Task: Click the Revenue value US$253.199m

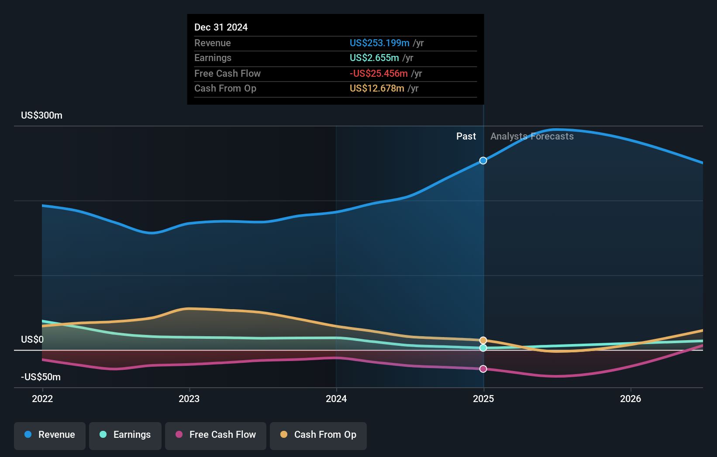Action: pos(379,43)
